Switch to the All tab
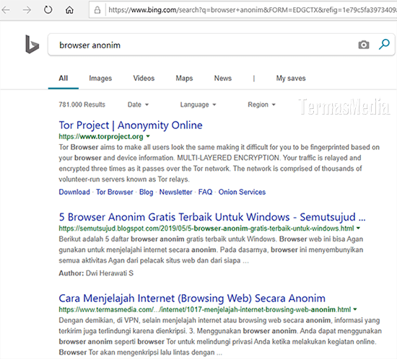Image resolution: width=397 pixels, height=359 pixels. pyautogui.click(x=64, y=78)
